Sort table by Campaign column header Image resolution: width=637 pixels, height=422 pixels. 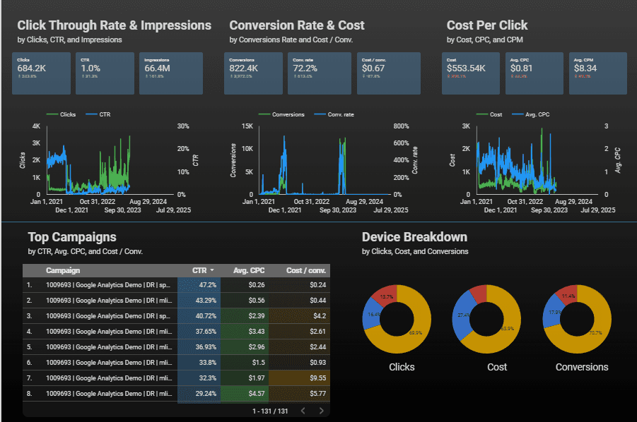click(63, 270)
